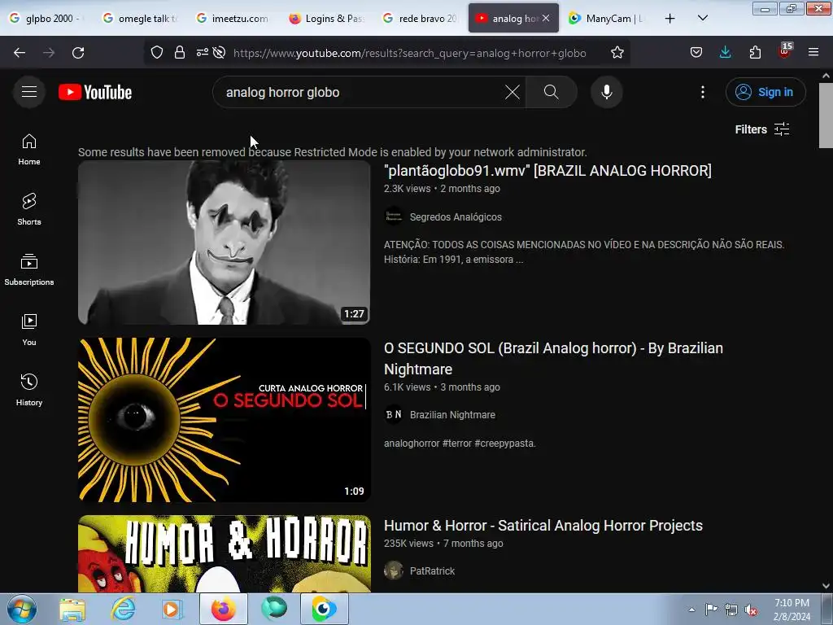Switch to the ManyCam tab
833x625 pixels.
[606, 19]
